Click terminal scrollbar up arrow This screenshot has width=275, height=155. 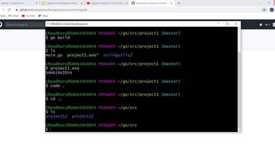(x=239, y=28)
